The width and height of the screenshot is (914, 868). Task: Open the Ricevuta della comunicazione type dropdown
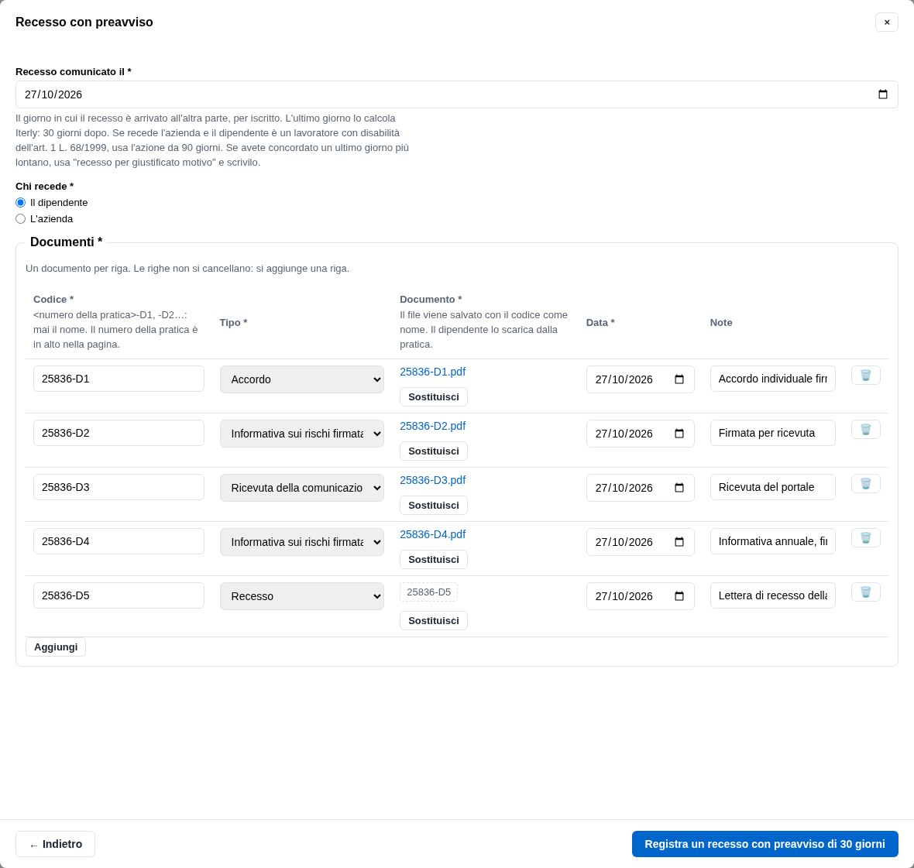(302, 488)
